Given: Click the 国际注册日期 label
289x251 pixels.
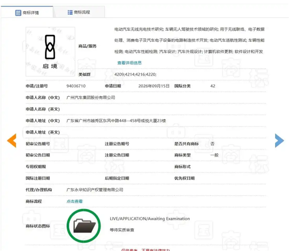Looking at the screenshot, I should click(x=38, y=178).
